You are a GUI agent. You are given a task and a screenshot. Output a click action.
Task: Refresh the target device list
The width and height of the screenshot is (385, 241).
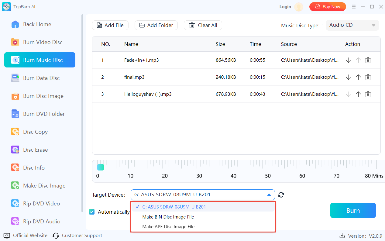click(x=281, y=195)
